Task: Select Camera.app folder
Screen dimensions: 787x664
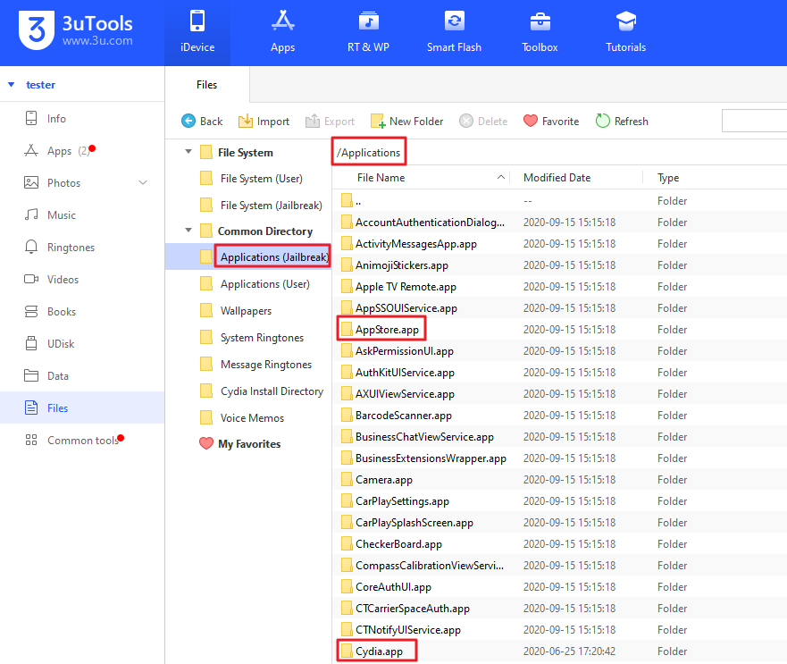Action: tap(559, 480)
